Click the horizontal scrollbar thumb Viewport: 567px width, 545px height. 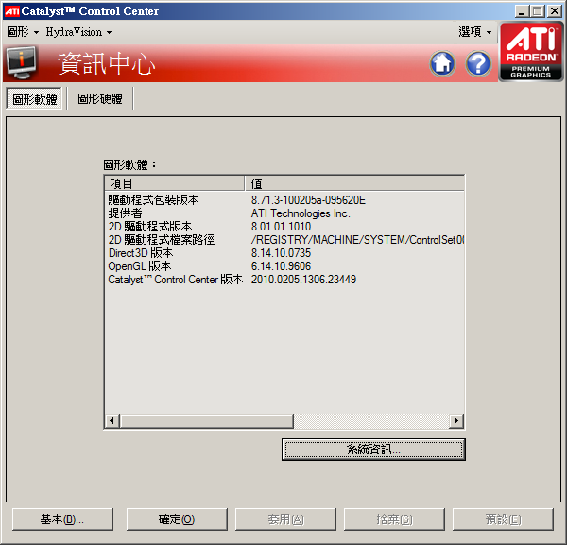(207, 420)
